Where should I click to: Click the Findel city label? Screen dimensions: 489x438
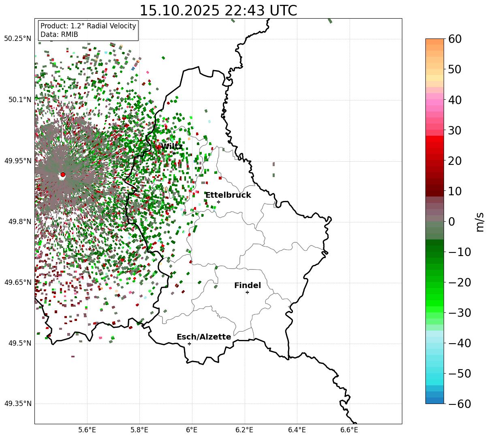[x=248, y=286]
